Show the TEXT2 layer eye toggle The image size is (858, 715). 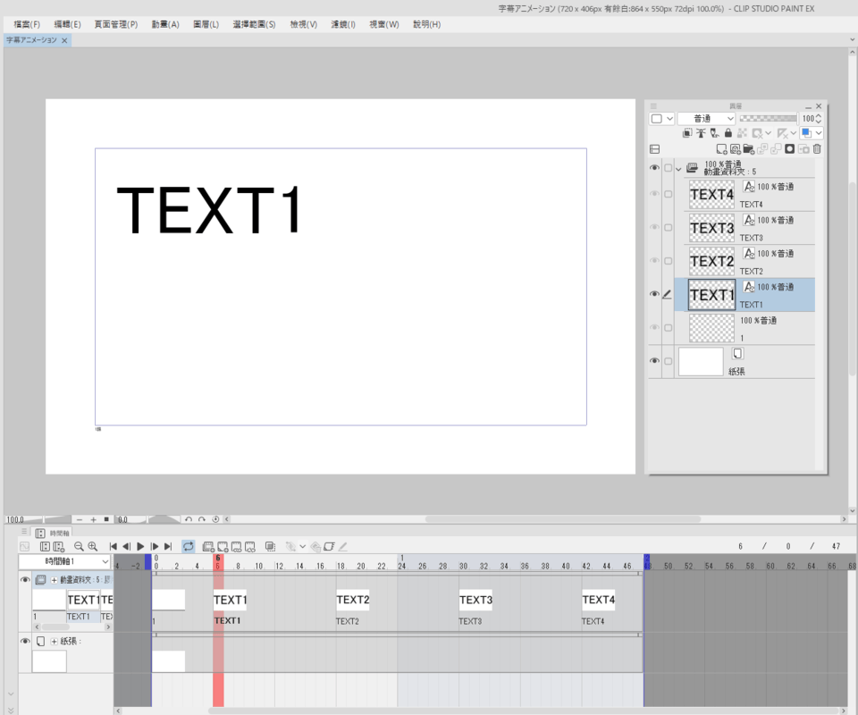point(654,261)
